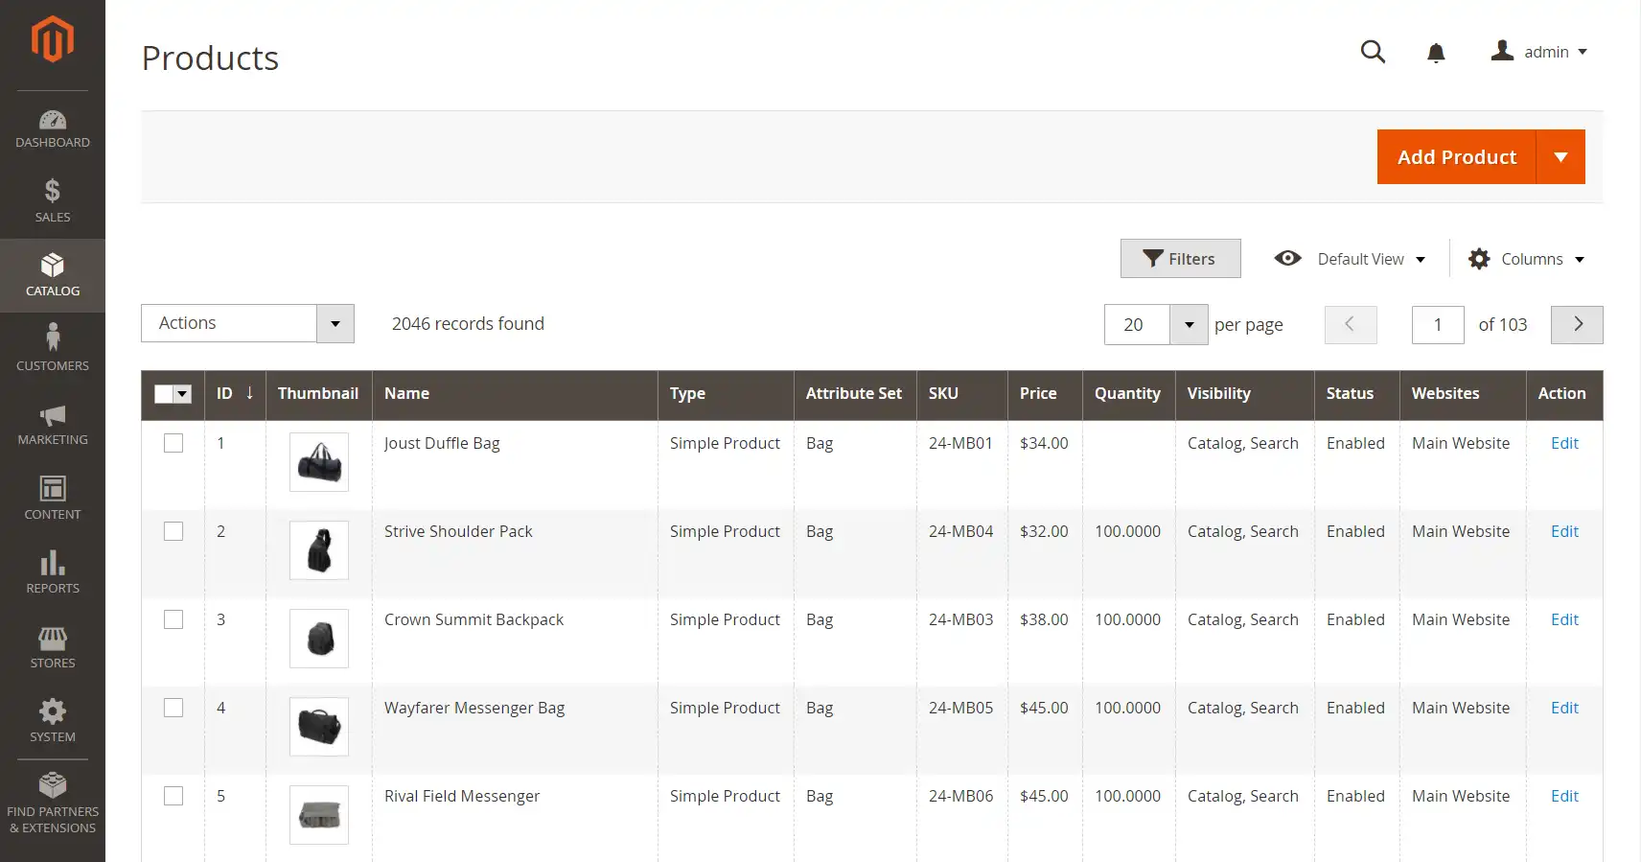Open the Reports bar chart icon
This screenshot has width=1641, height=862.
click(53, 563)
